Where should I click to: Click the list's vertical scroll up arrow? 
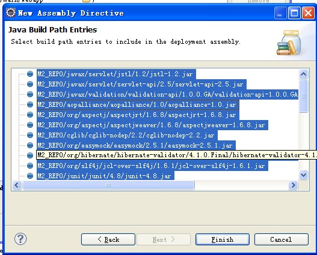click(x=303, y=74)
